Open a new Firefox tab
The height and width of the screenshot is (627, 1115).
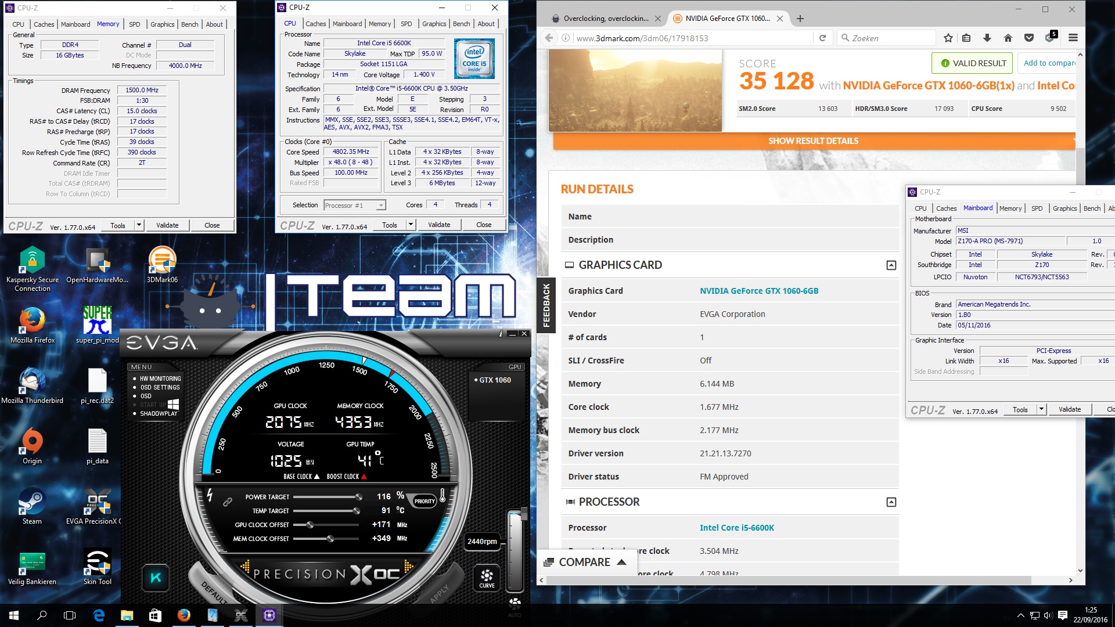pos(800,19)
